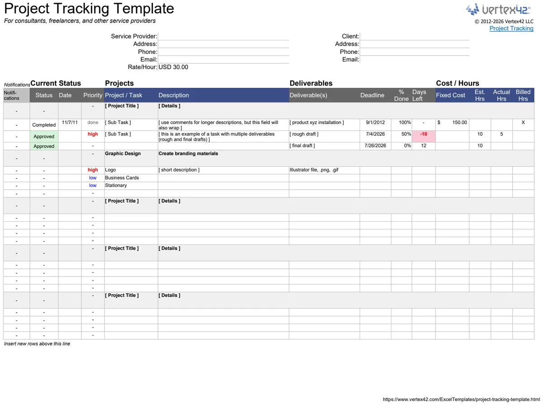Click the Billed Hrs column header
This screenshot has height=405, width=543.
523,95
